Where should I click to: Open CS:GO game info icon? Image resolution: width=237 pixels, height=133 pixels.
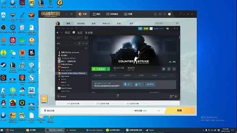(x=169, y=69)
